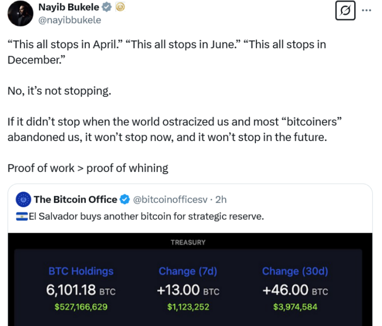Select the Change (30d) figure
Viewport: 382px width, 326px height.
[x=295, y=290]
